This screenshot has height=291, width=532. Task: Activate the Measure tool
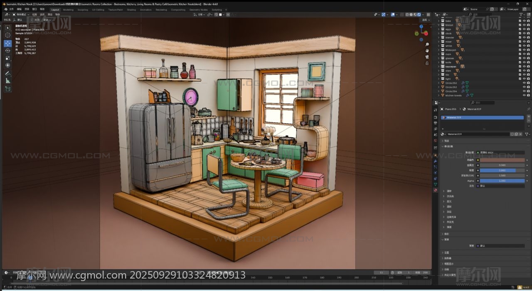[7, 81]
